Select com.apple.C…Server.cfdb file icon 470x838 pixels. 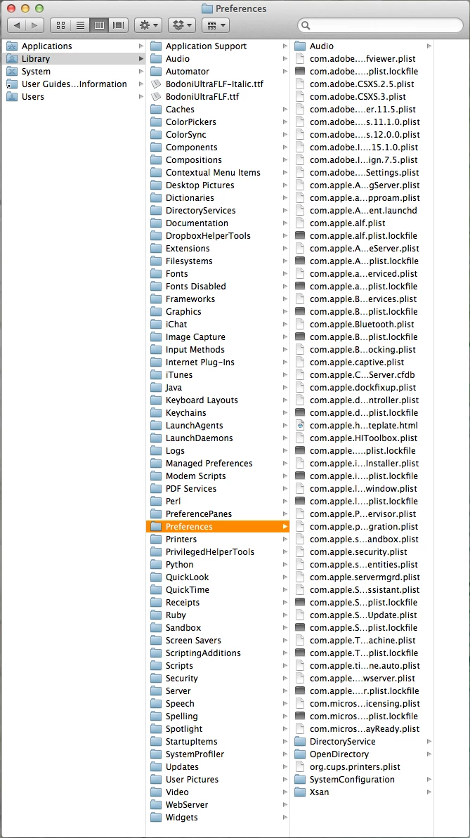click(300, 374)
